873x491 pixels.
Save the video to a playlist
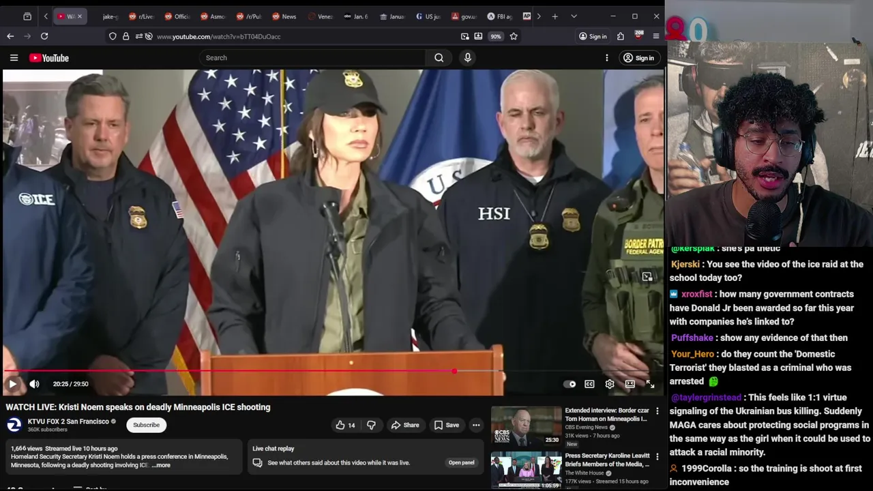pyautogui.click(x=447, y=425)
